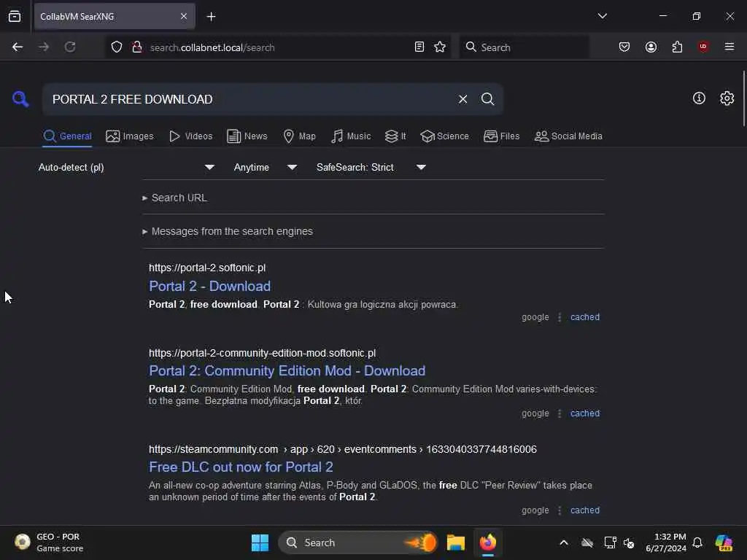The image size is (747, 560).
Task: Switch to the Music category
Action: tap(351, 136)
